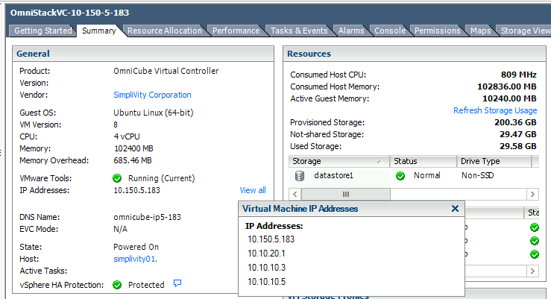This screenshot has width=551, height=299.
Task: Click the Consumed Host CPU value 809 MHz
Action: click(x=519, y=75)
